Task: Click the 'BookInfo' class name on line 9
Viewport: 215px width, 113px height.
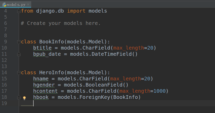Action: [52, 42]
